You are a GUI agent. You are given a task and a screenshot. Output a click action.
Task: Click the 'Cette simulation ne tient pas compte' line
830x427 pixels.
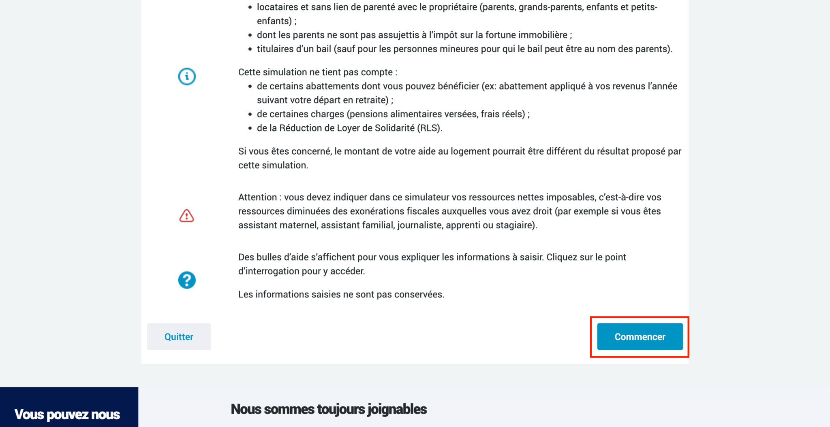[318, 72]
